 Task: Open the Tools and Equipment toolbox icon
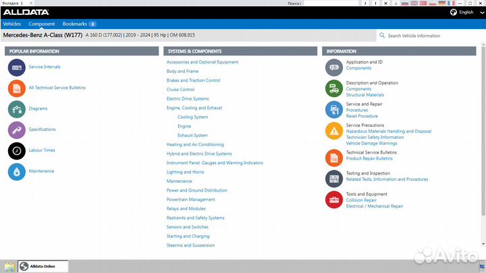click(334, 200)
